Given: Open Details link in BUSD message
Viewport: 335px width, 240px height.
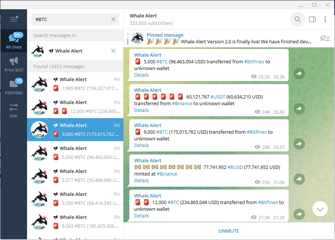Looking at the screenshot, I should tap(142, 181).
